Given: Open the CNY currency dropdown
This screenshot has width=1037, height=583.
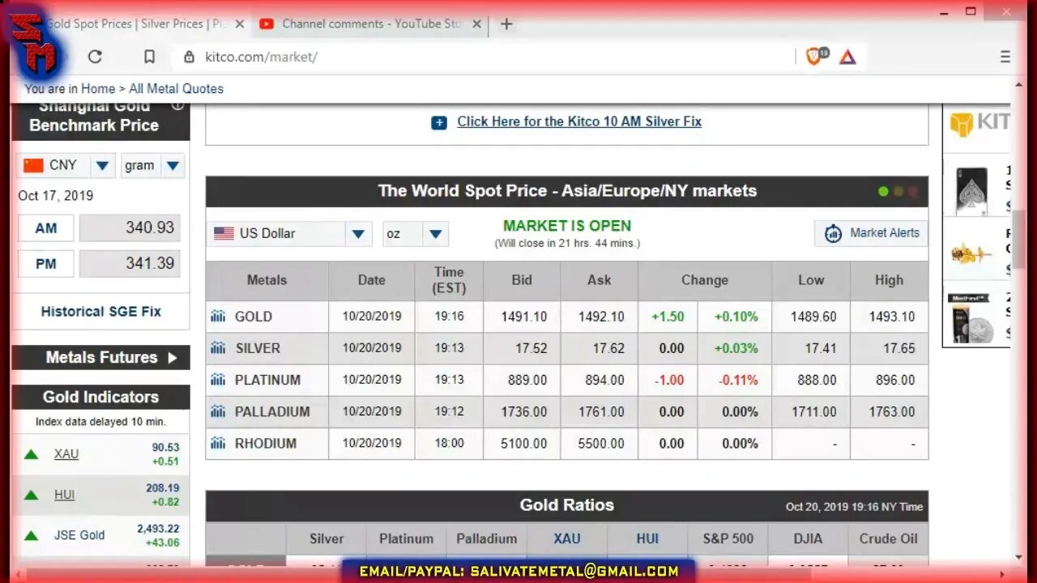Looking at the screenshot, I should tap(102, 165).
